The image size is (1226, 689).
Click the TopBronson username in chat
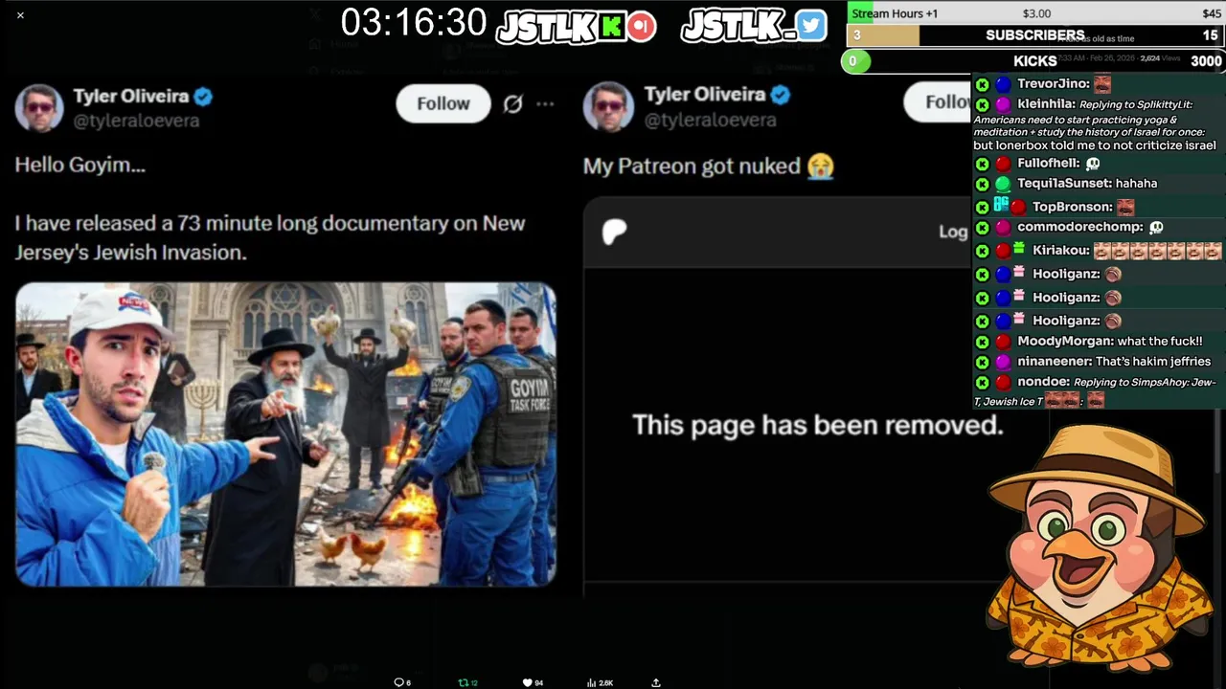[1073, 207]
